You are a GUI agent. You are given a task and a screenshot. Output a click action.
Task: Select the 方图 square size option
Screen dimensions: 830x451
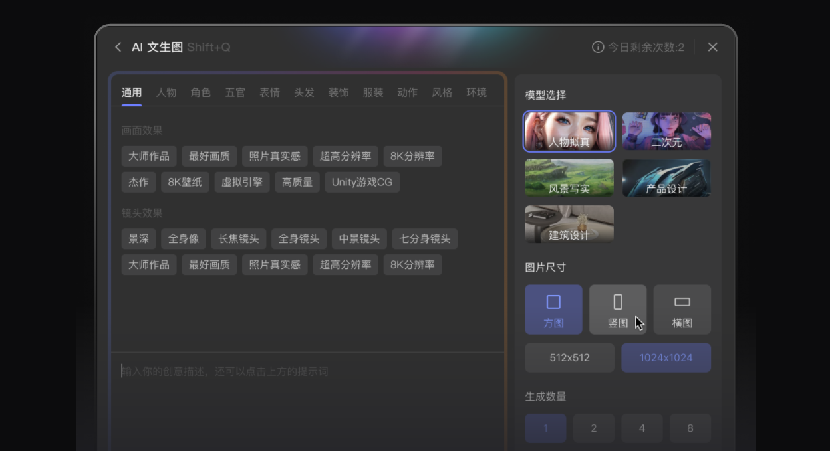[x=553, y=310]
